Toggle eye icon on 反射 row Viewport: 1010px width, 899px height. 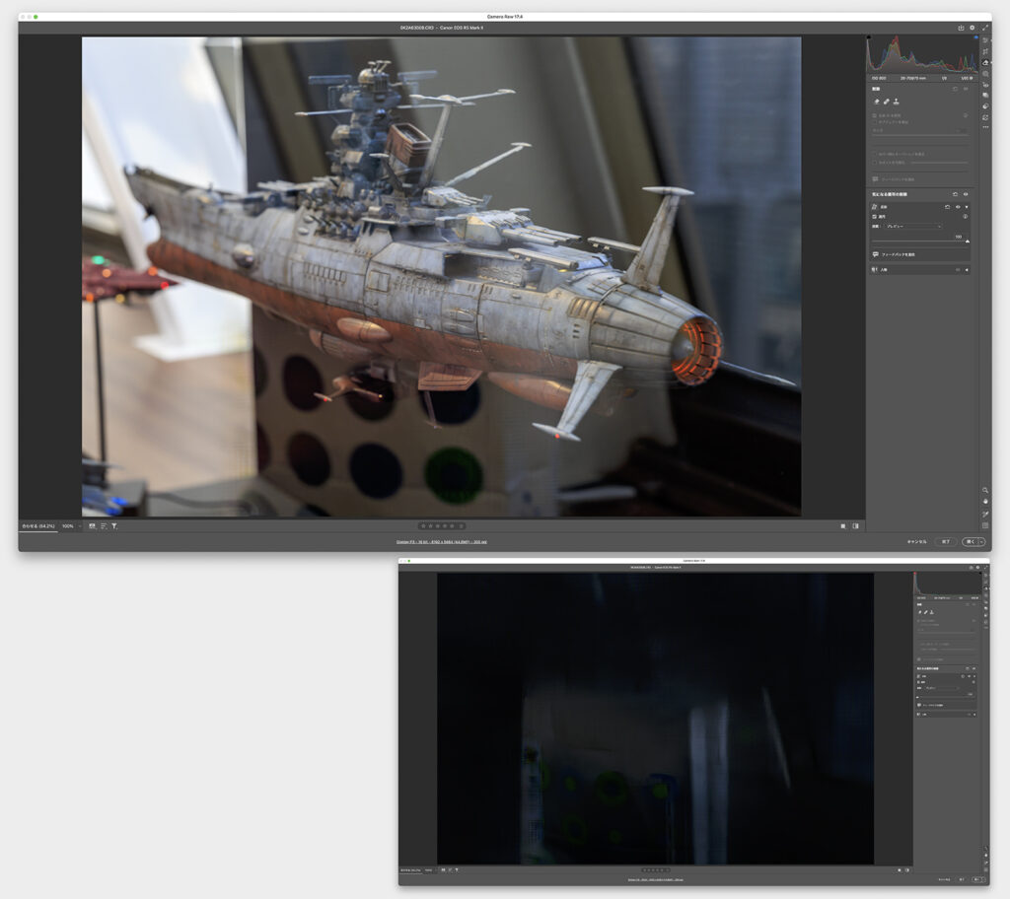958,207
